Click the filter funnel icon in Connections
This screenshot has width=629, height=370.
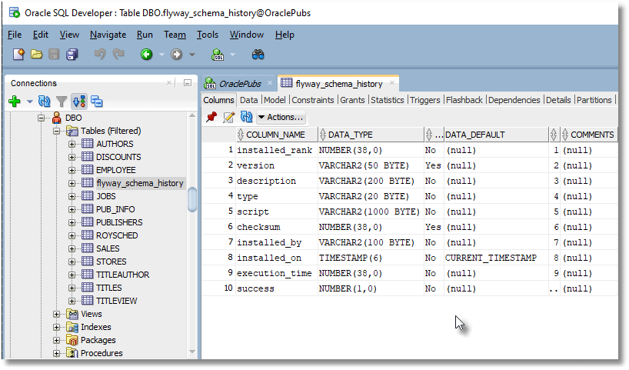coord(61,102)
